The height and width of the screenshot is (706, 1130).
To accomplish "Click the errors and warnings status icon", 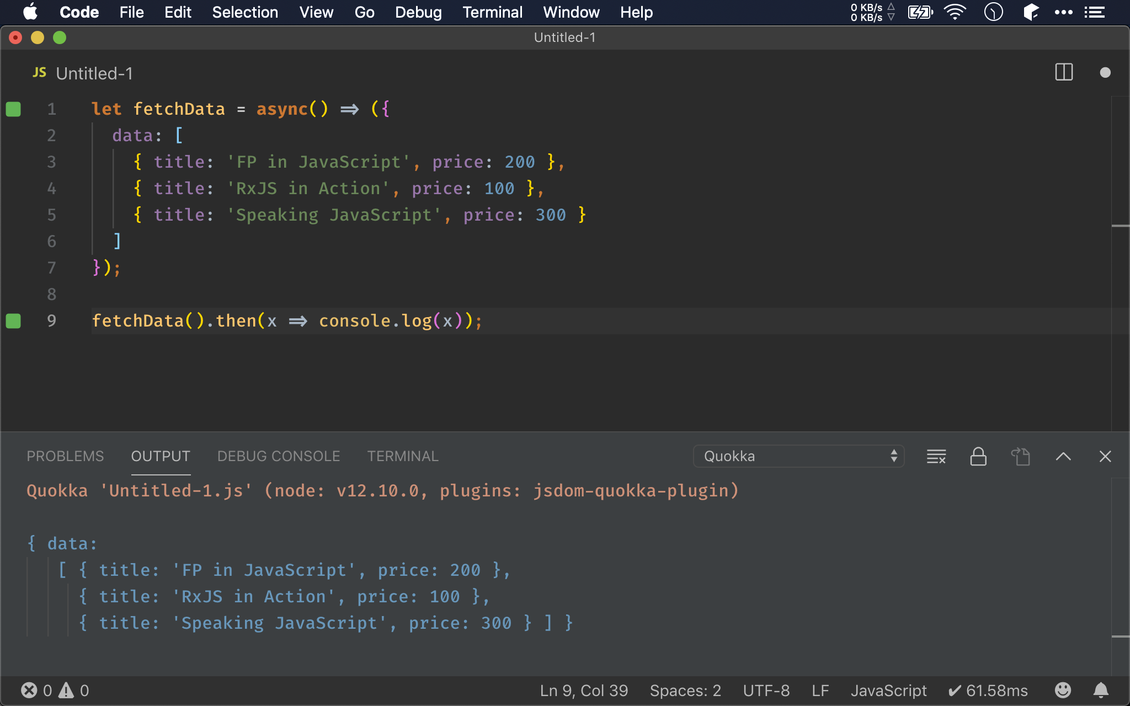I will (55, 691).
